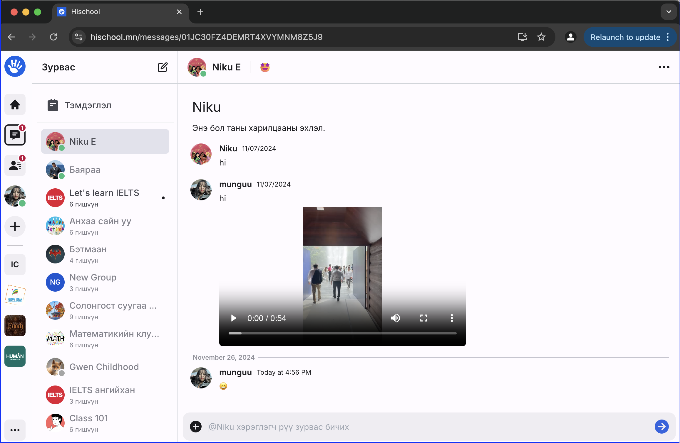The height and width of the screenshot is (443, 680).
Task: Open the contacts list icon
Action: [x=15, y=165]
